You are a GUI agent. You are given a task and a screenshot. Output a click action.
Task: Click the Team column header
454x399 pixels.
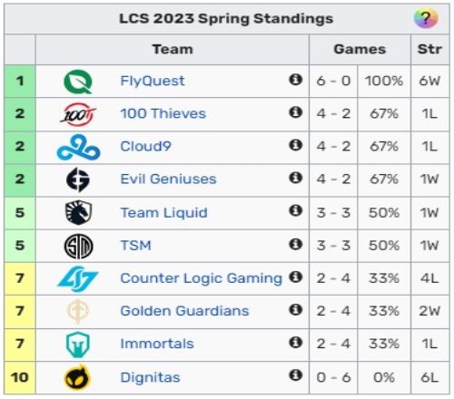click(x=173, y=49)
